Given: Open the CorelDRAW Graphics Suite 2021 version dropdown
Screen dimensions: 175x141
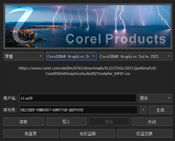Looking at the screenshot, I should click(x=135, y=56).
